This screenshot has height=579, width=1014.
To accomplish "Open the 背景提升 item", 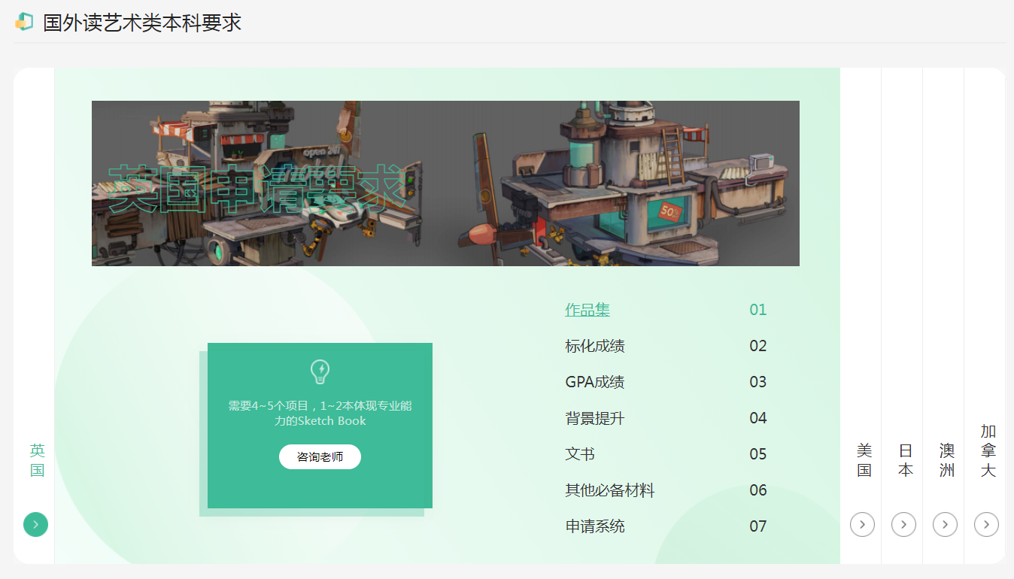I will (595, 418).
